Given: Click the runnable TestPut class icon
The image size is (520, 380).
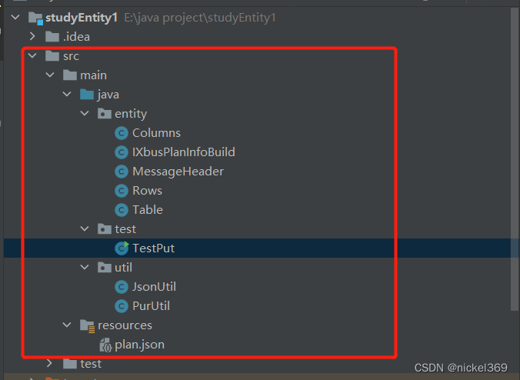Looking at the screenshot, I should click(x=121, y=248).
